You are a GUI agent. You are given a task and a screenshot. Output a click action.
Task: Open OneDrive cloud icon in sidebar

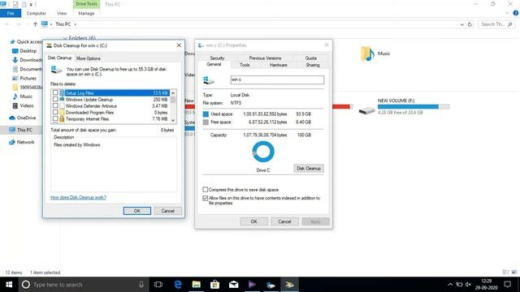[12, 118]
